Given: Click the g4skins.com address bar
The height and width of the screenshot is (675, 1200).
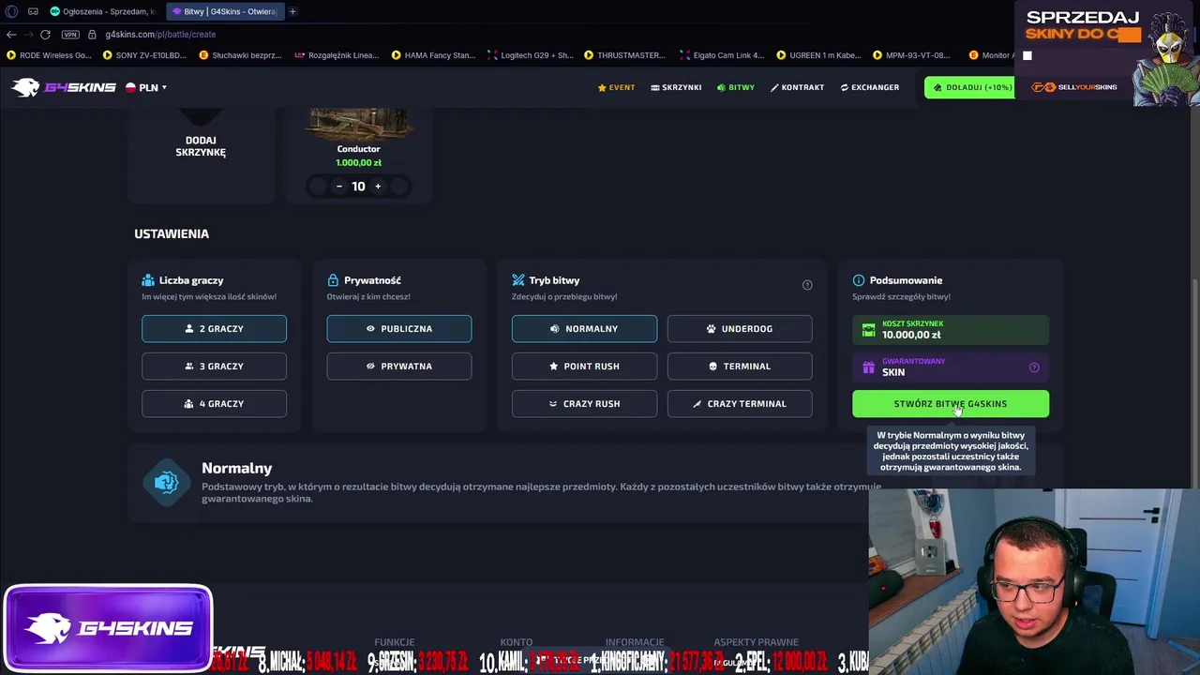Looking at the screenshot, I should [x=160, y=35].
